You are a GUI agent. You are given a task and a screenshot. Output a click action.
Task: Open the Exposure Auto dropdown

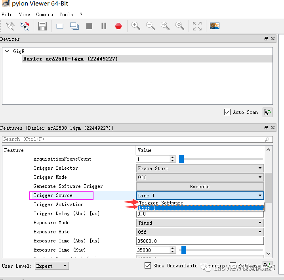[x=200, y=232]
